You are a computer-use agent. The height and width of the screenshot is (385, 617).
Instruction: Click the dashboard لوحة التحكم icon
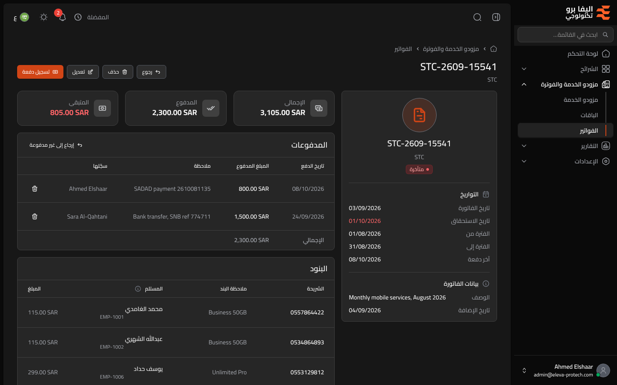(x=606, y=53)
